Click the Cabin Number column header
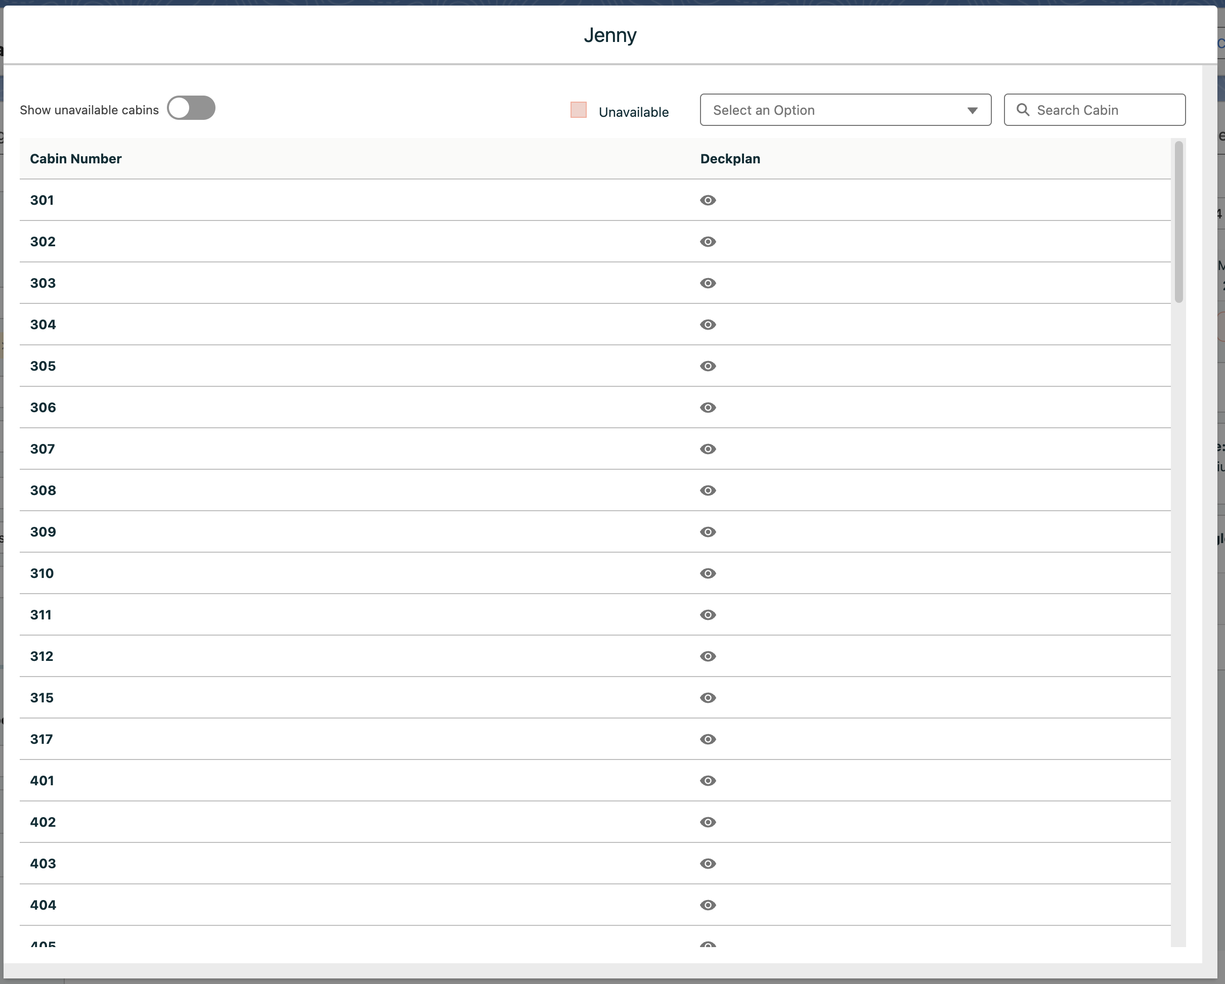Screen dimensions: 1225x984 pos(75,158)
